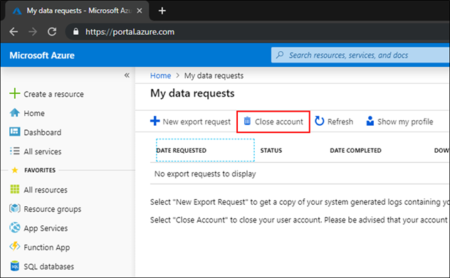
Task: Close the My data requests browser tab
Action: (139, 11)
